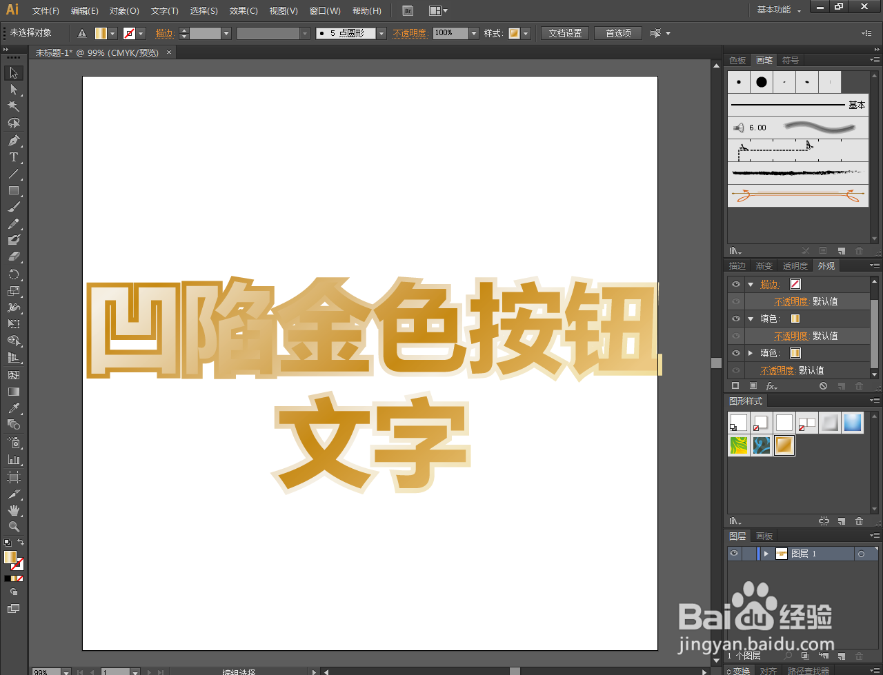The height and width of the screenshot is (675, 883).
Task: Toggle visibility of 描边 in the Appearance panel
Action: 736,283
